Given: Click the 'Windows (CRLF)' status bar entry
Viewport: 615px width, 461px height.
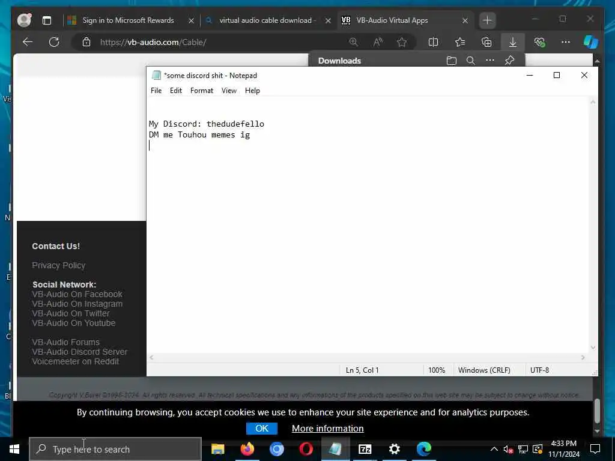Looking at the screenshot, I should point(484,370).
